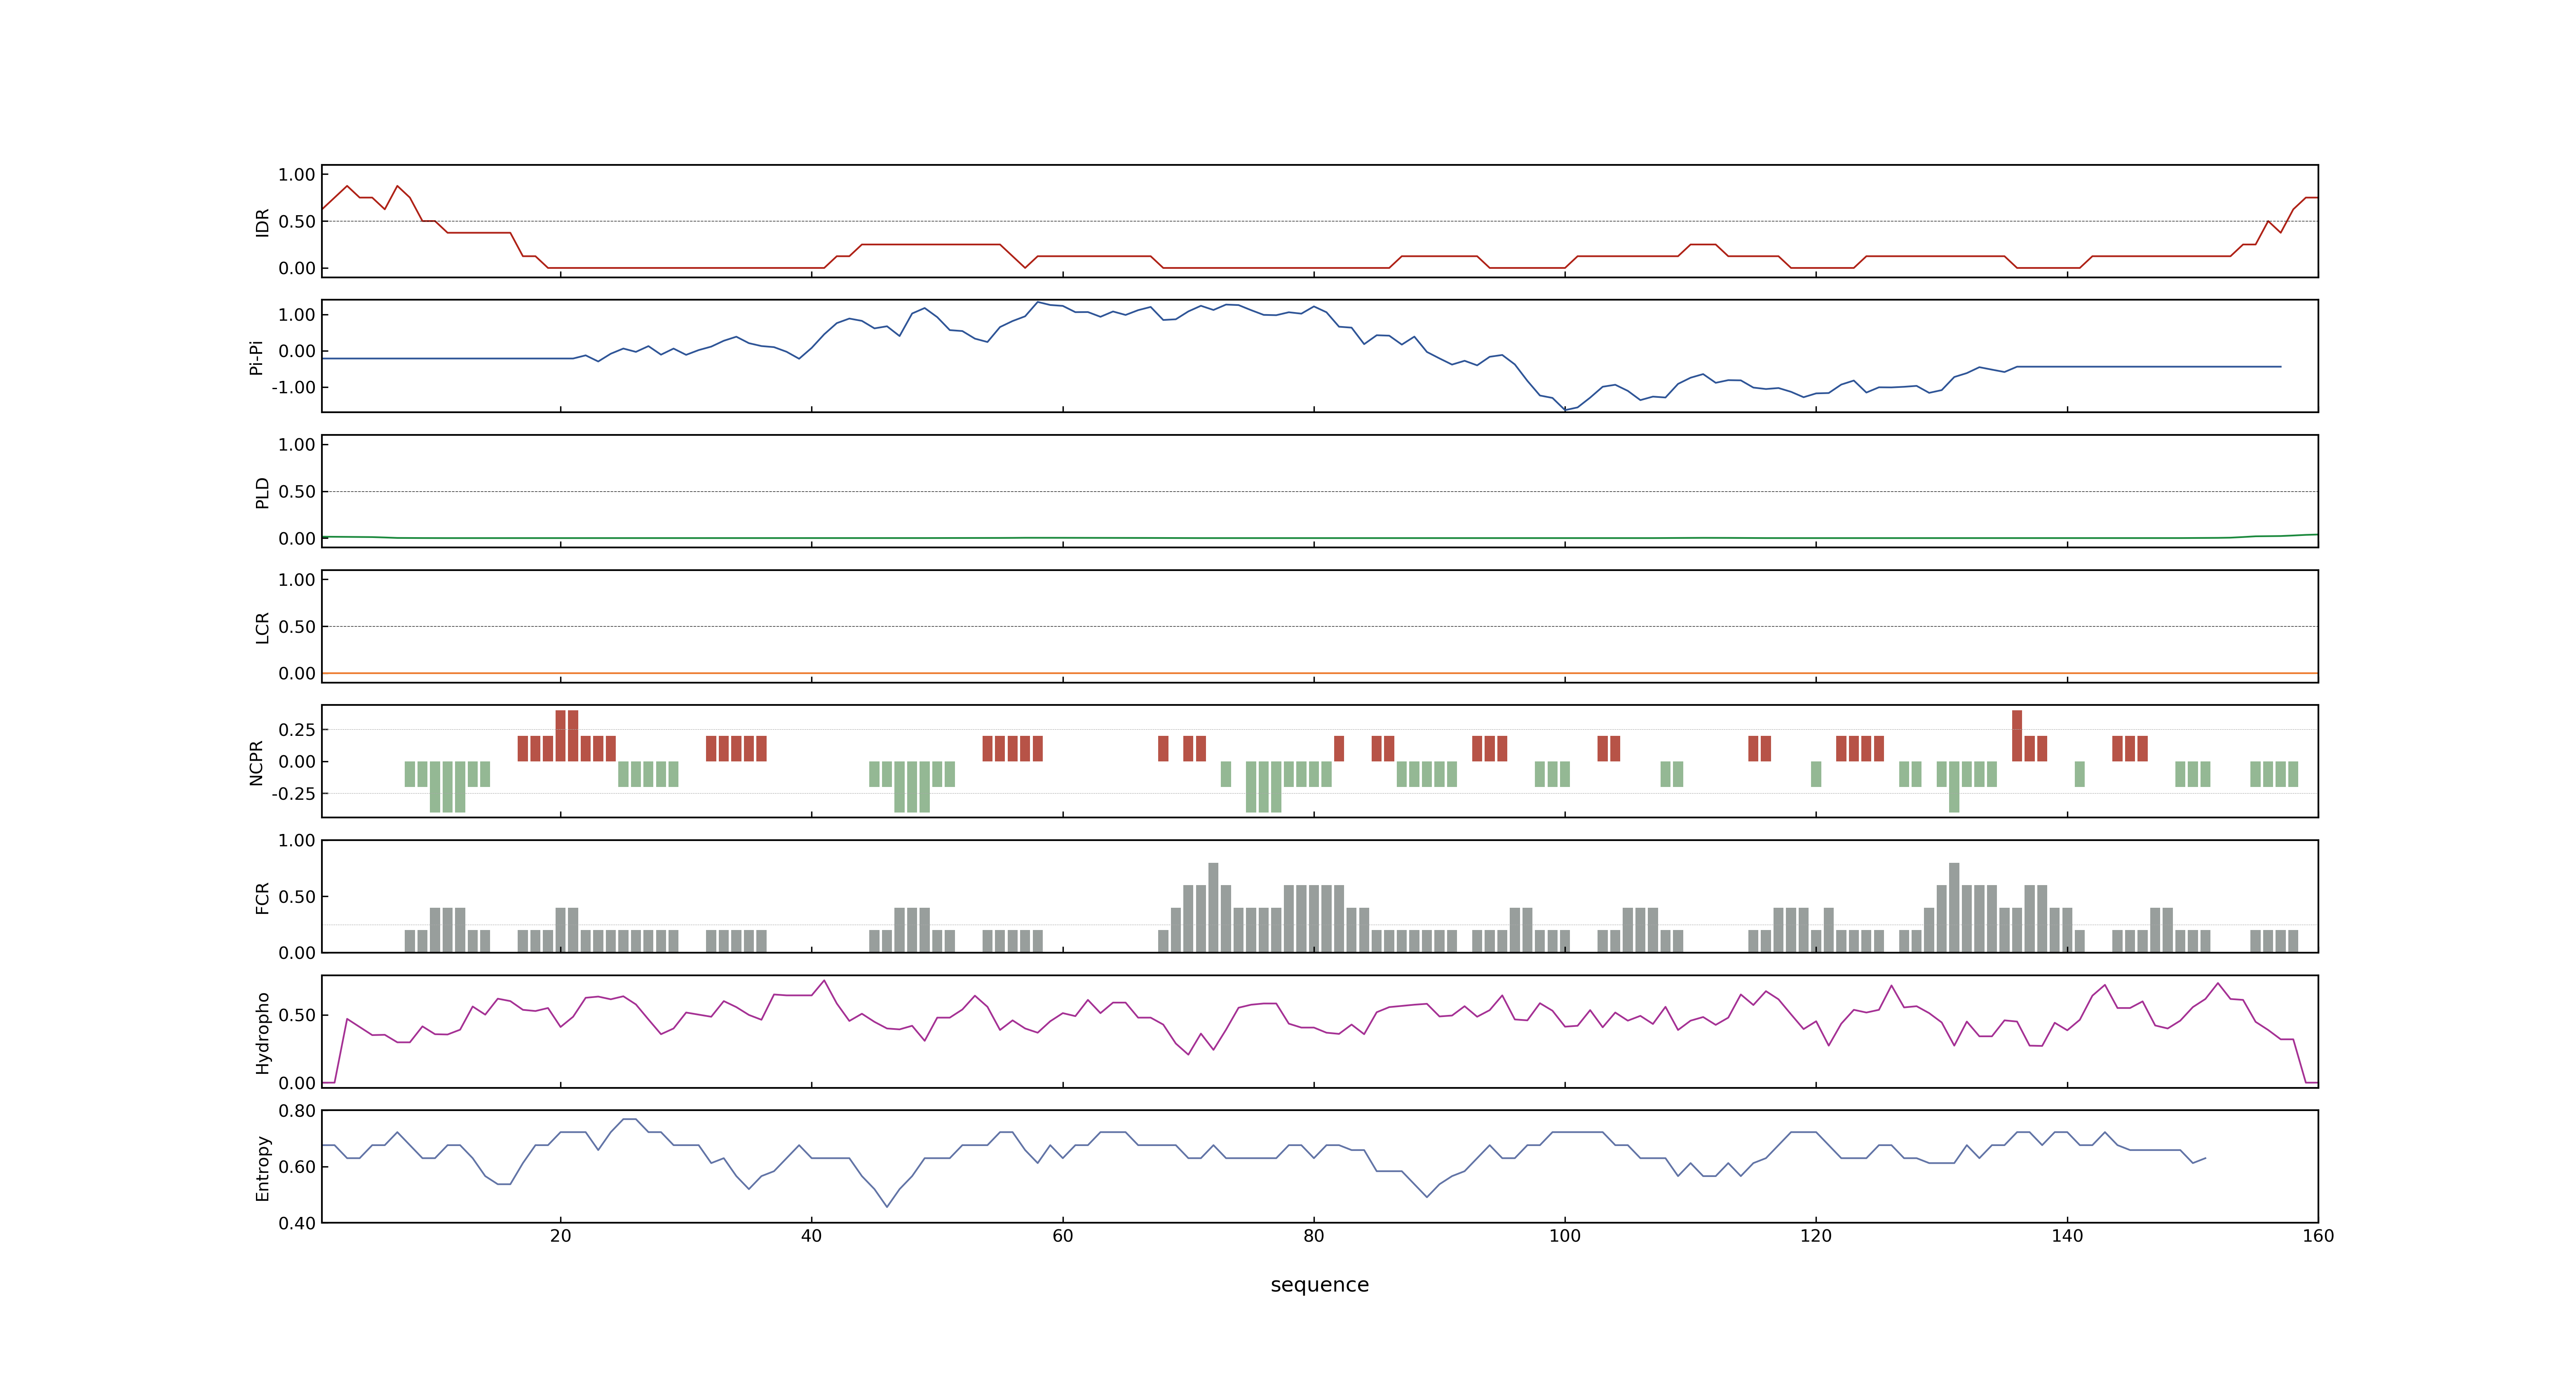
Task: Click x-axis tick label 80
Action: click(1313, 1236)
